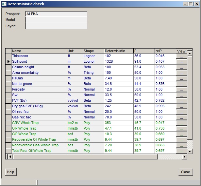
Task: Open the View button for Spill point
Action: (x=181, y=62)
